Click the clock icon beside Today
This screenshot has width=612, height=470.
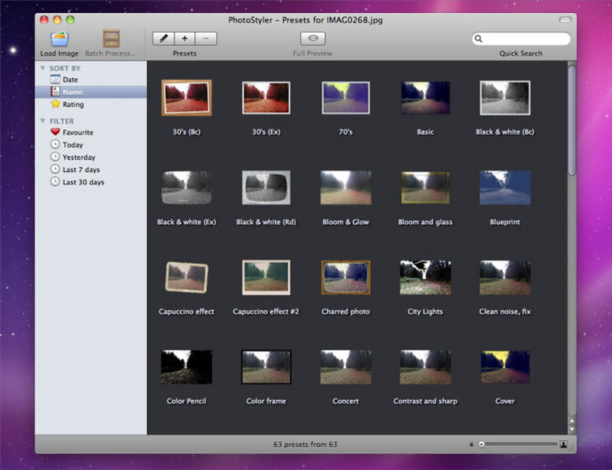tap(55, 145)
